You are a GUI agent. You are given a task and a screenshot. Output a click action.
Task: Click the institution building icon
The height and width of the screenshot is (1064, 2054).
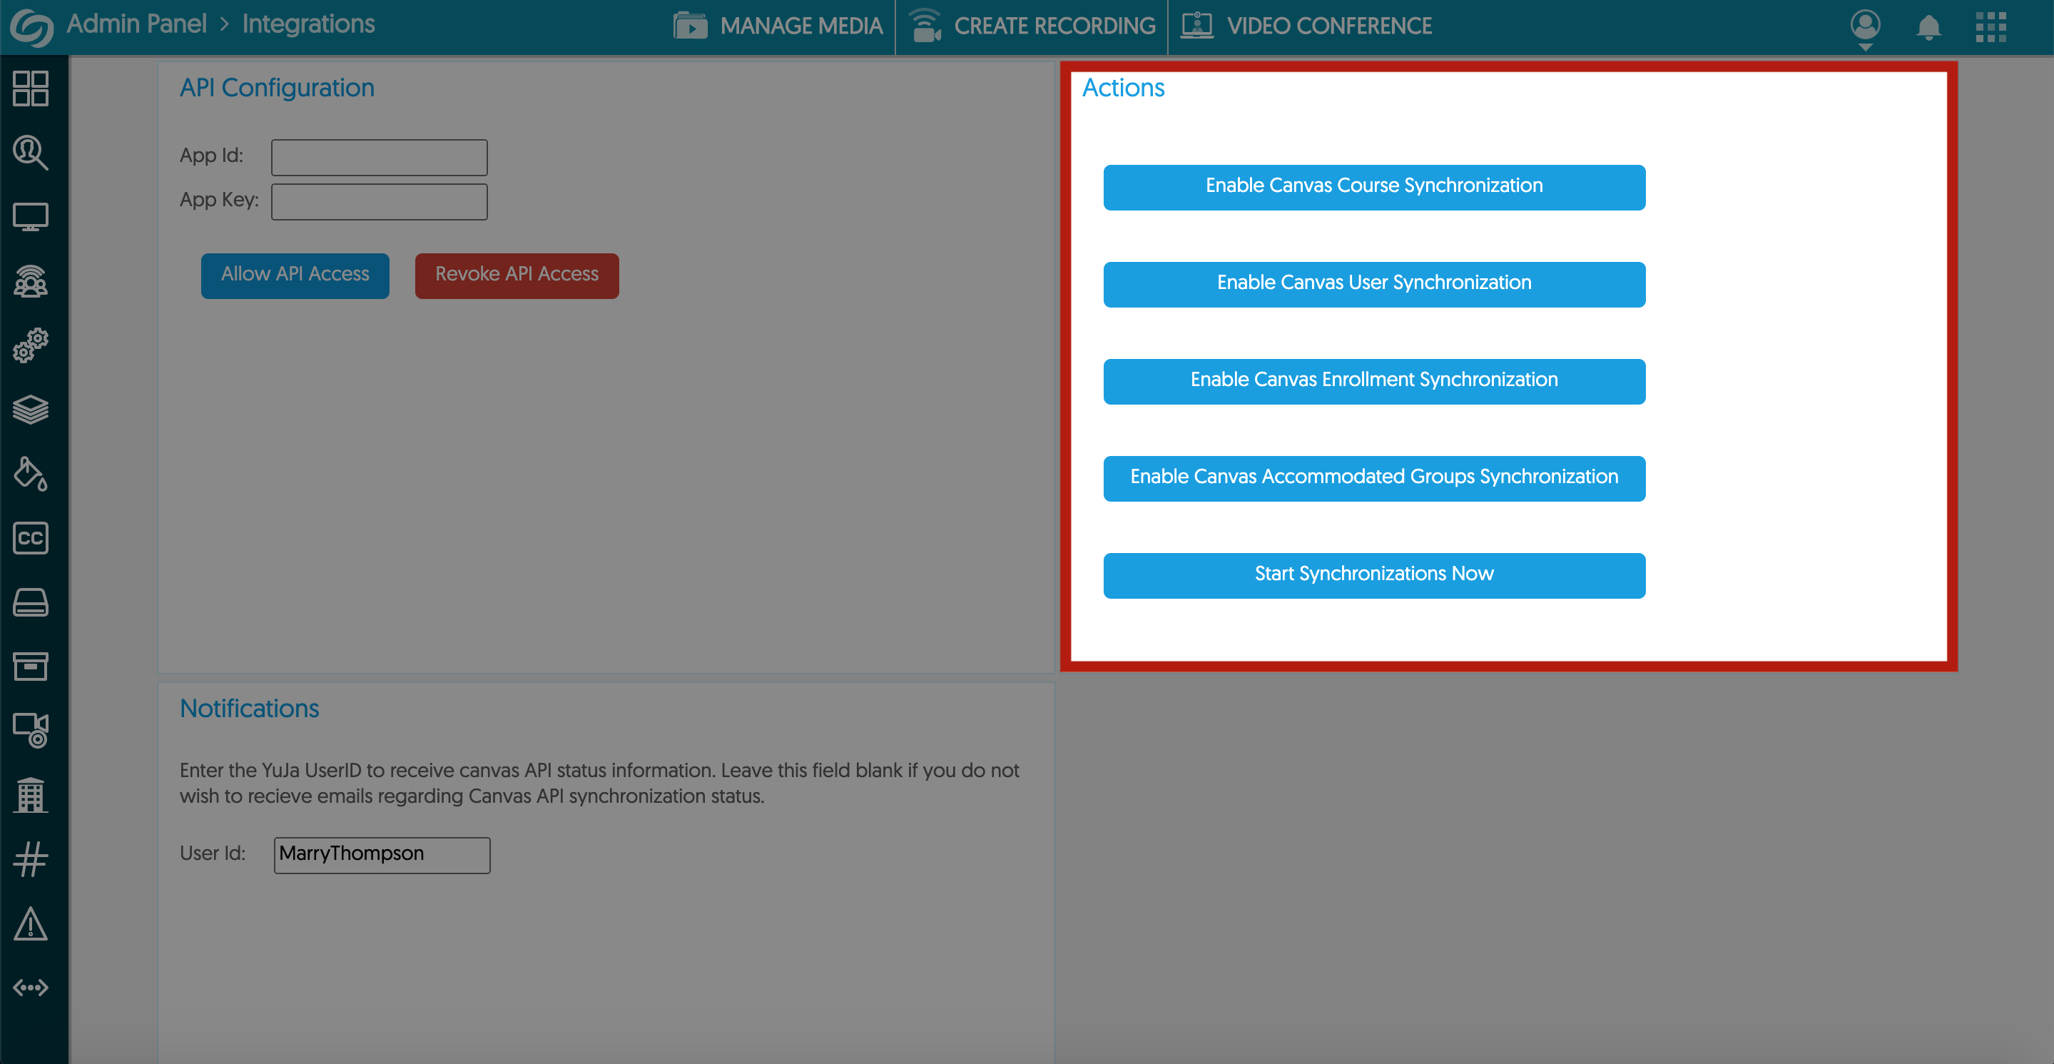[31, 794]
